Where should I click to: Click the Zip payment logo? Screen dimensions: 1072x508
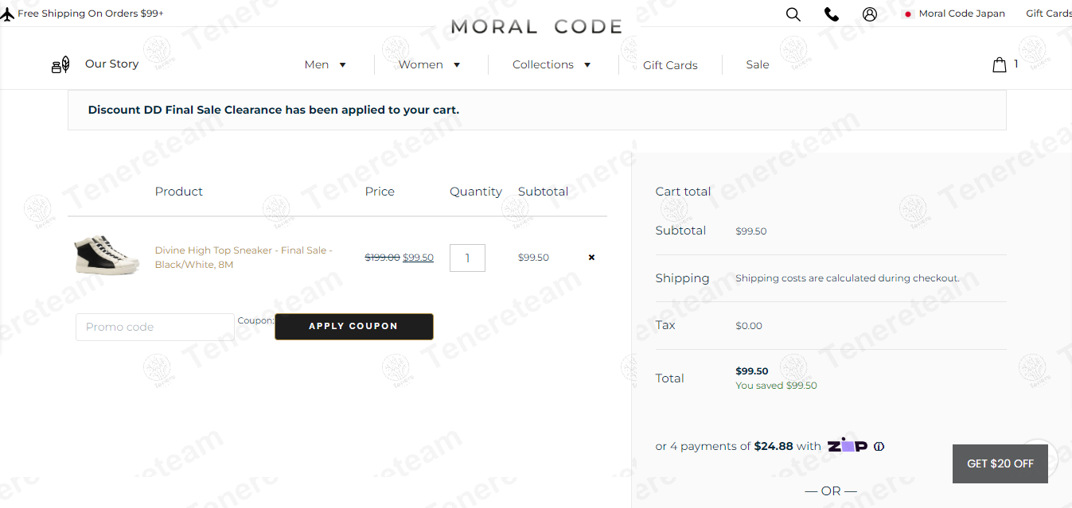click(847, 445)
